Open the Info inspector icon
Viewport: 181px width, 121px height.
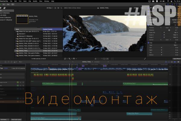tap(154, 8)
